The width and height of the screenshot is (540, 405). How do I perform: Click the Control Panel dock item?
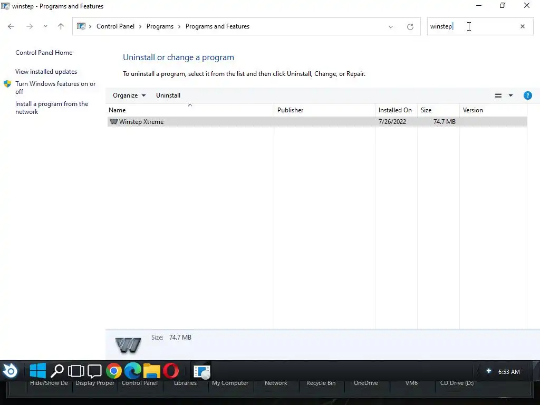(x=139, y=383)
